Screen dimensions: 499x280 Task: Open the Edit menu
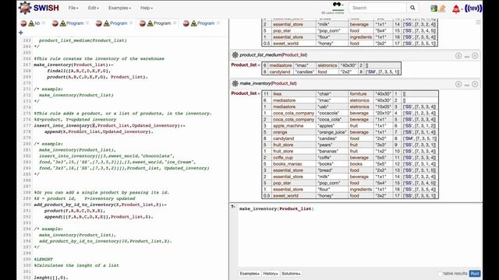(x=94, y=8)
